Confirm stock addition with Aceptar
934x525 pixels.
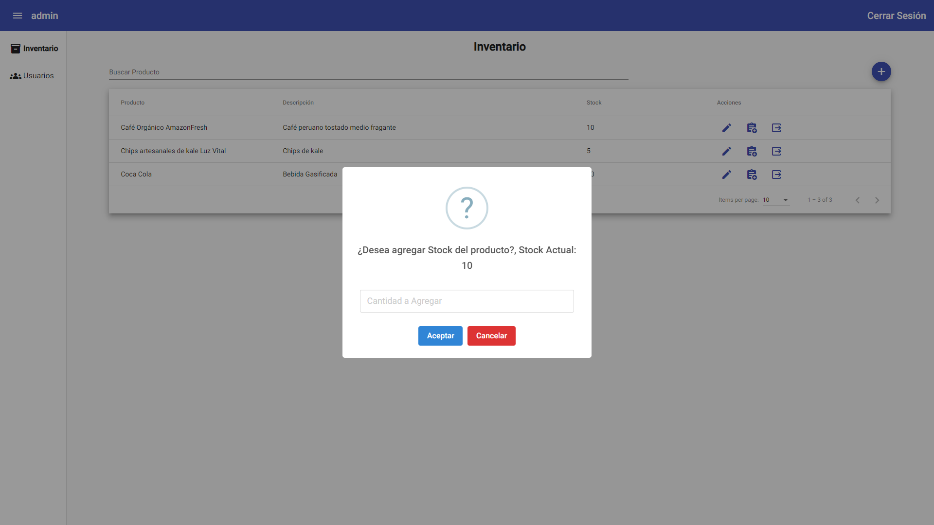[x=440, y=335]
